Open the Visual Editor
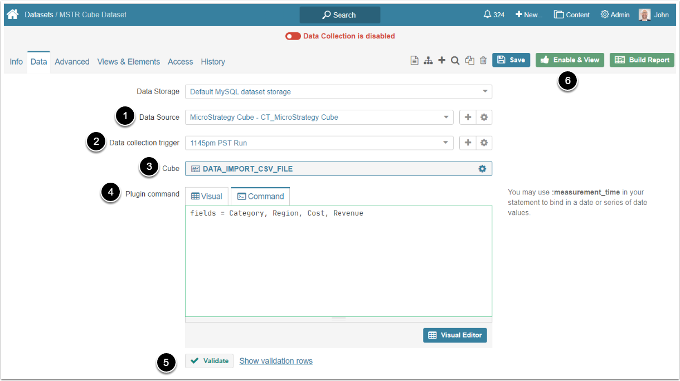Viewport: 680px width, 381px height. (x=455, y=335)
